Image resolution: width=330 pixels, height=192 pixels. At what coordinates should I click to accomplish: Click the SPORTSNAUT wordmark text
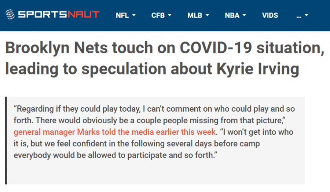click(x=59, y=15)
